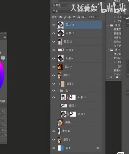Image resolution: width=129 pixels, height=154 pixels.
Task: Expand the 收缩选 action chevron
Action: point(111,42)
